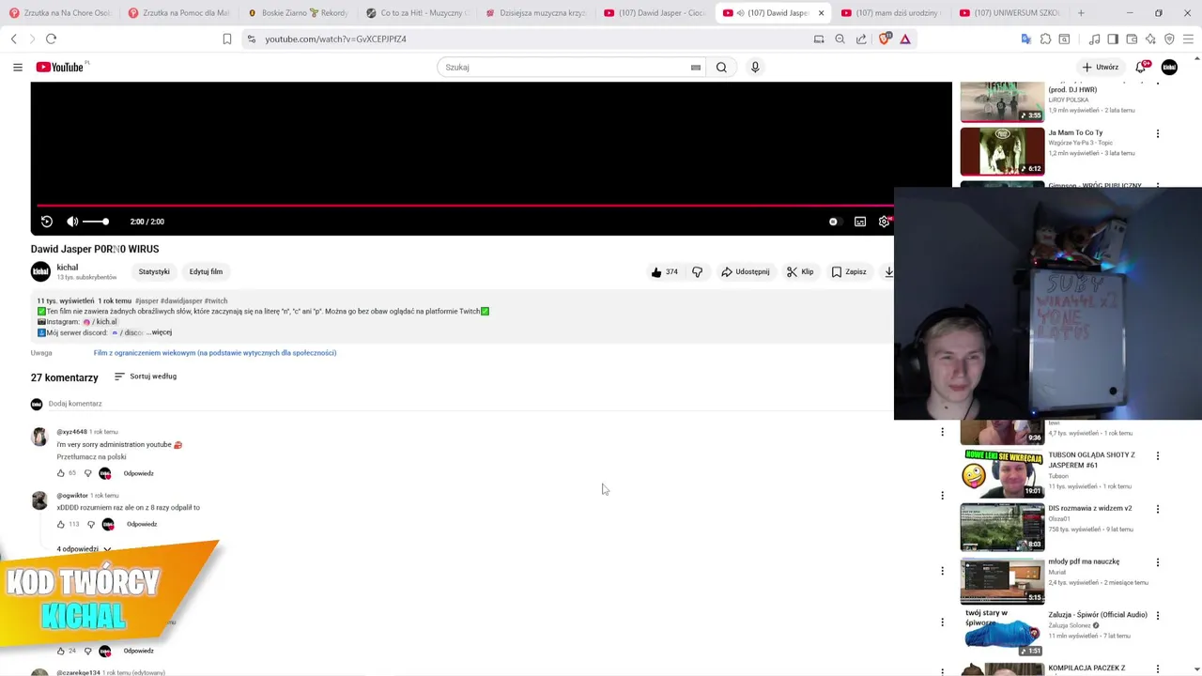This screenshot has height=676, width=1202.
Task: Open YouTube notifications bell
Action: (1141, 67)
